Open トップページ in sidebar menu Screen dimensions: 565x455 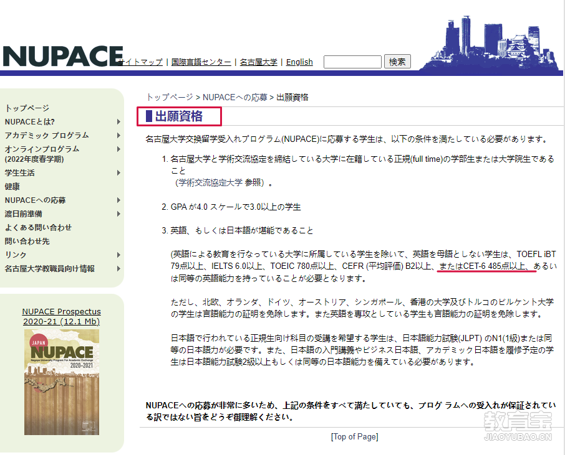click(27, 108)
